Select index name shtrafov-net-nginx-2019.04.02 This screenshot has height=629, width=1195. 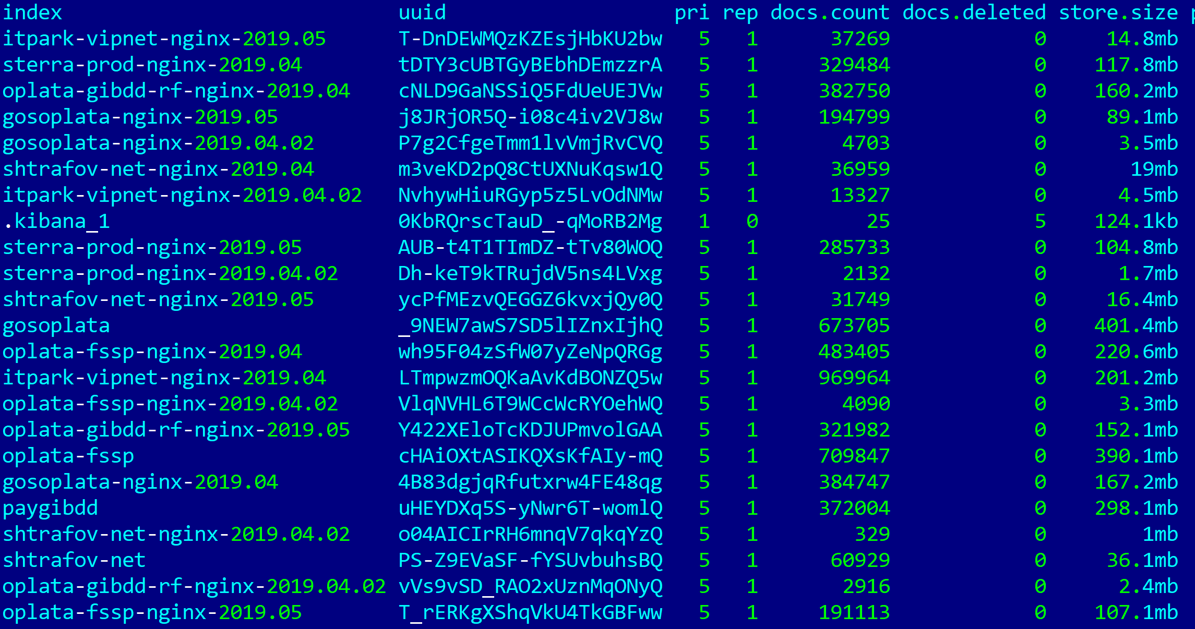[x=176, y=534]
